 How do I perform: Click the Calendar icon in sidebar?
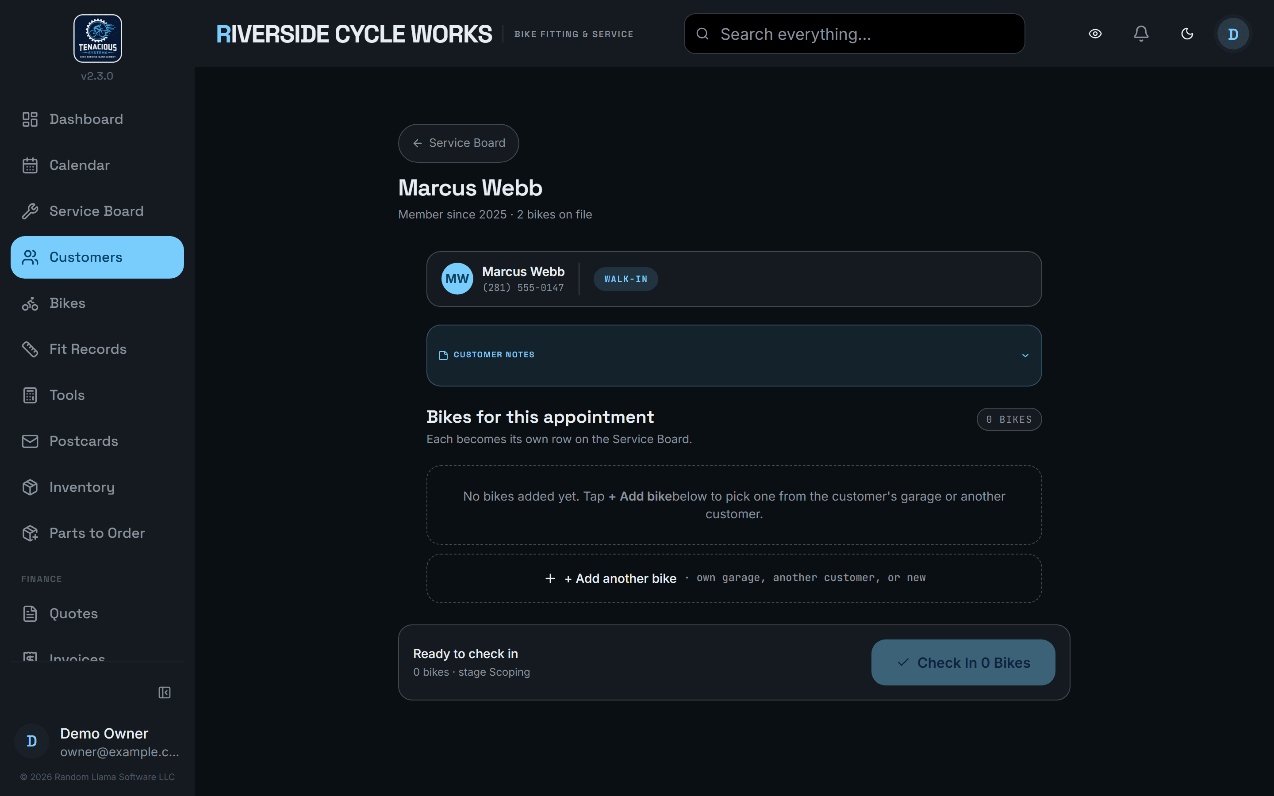30,165
